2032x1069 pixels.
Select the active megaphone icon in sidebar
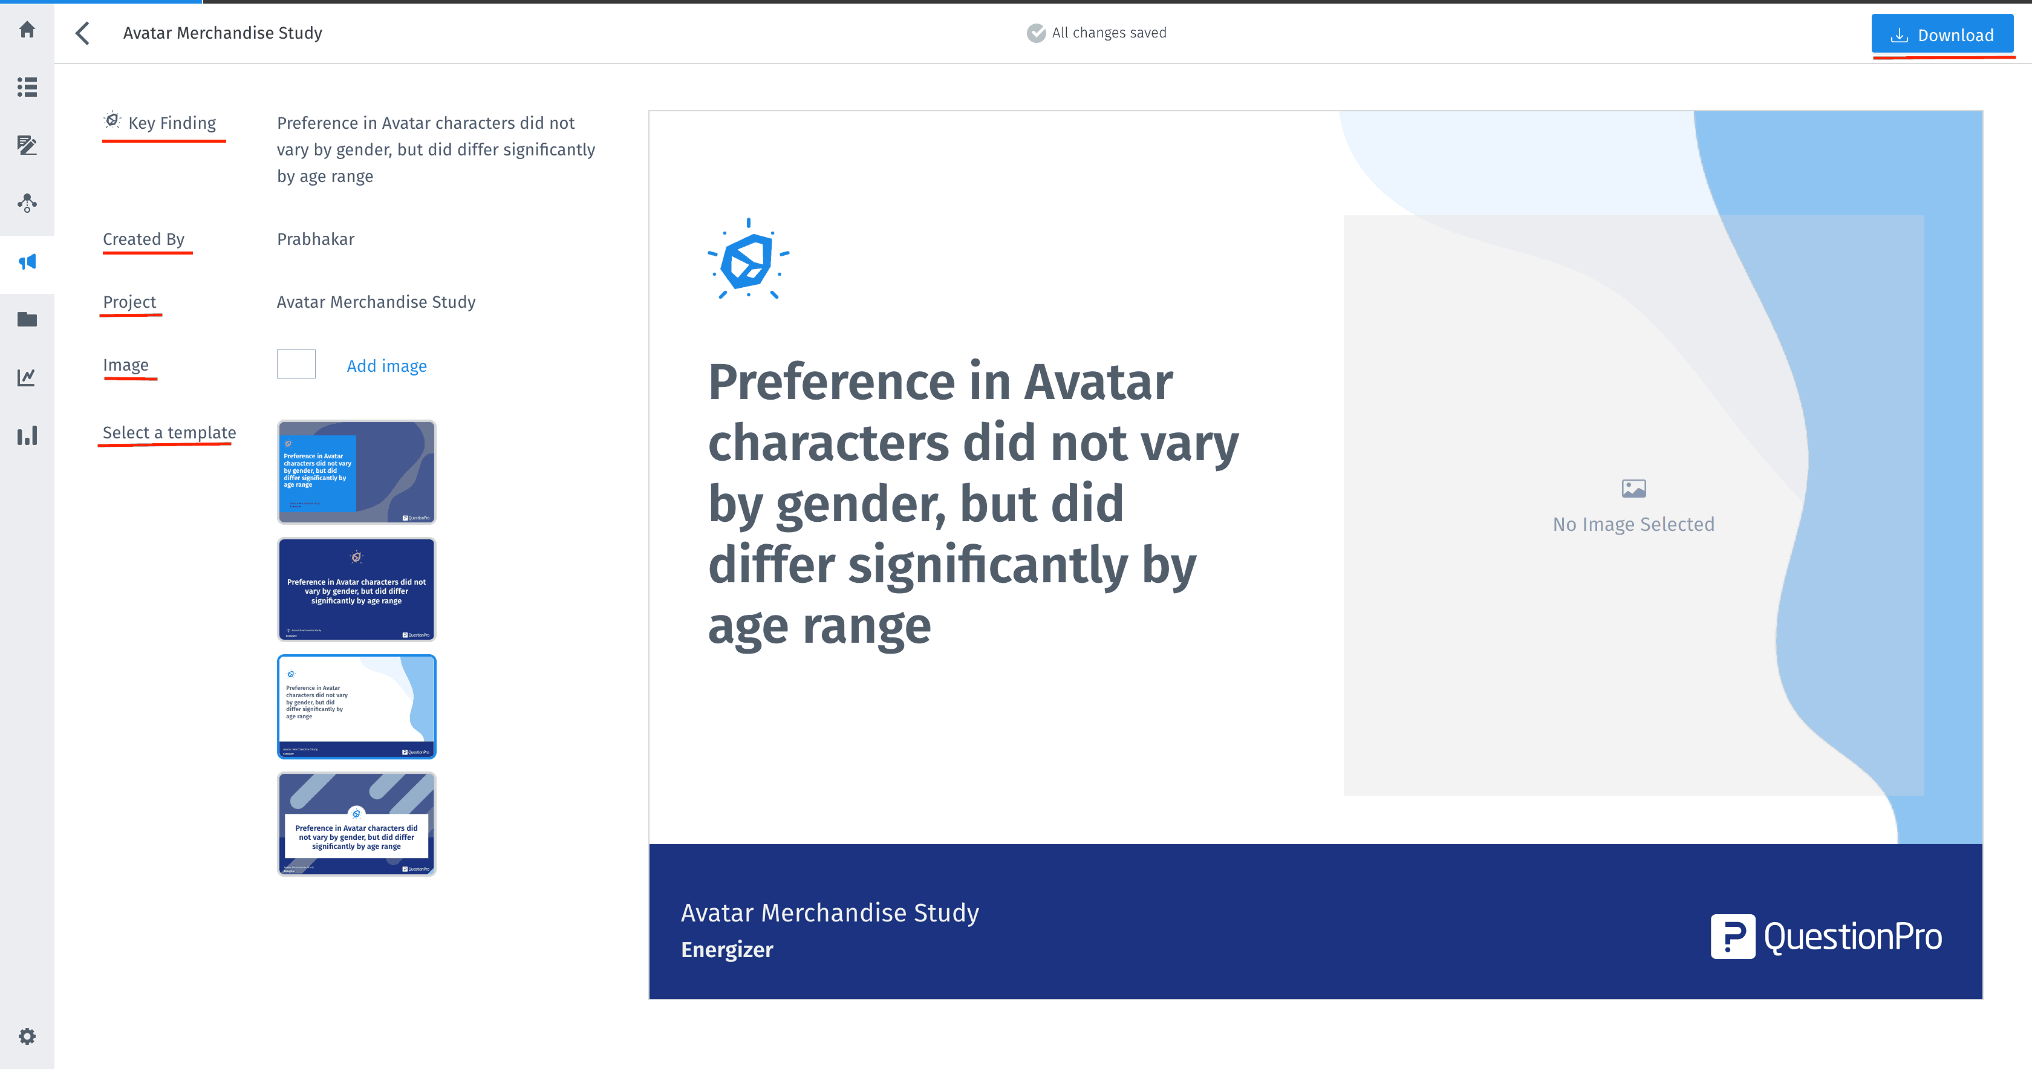point(27,261)
